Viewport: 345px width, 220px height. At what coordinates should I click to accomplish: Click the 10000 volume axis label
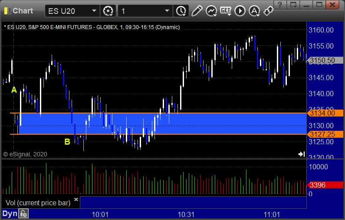[x=319, y=167]
